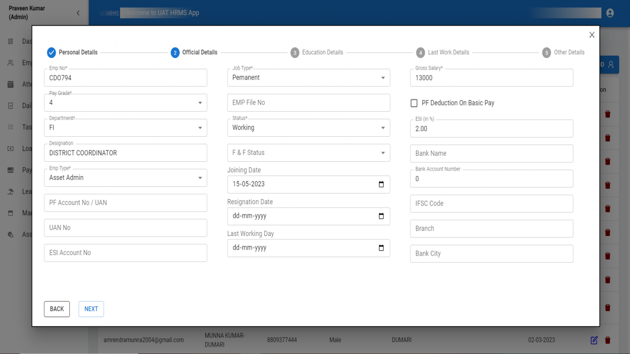Open the Emp Type dropdown
The height and width of the screenshot is (354, 630).
(126, 178)
